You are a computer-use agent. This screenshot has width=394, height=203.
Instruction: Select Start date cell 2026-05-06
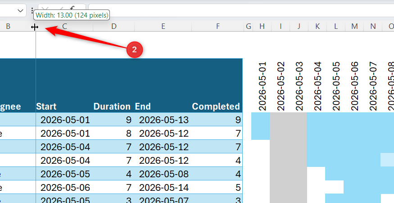tap(64, 187)
